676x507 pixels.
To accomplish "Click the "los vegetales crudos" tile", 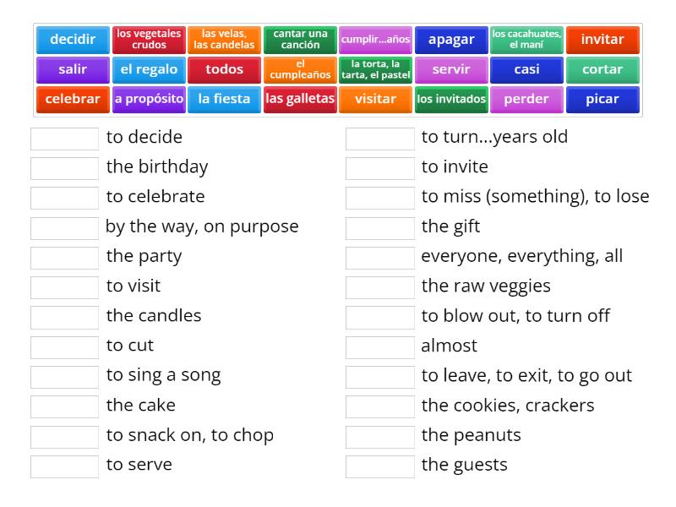I will [150, 39].
